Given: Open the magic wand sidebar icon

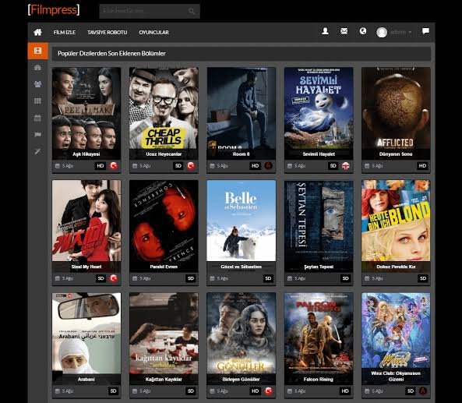Looking at the screenshot, I should (37, 151).
